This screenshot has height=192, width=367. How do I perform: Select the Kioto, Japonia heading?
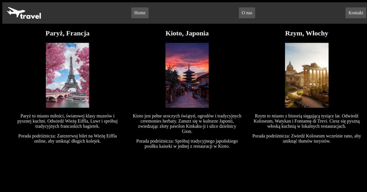pyautogui.click(x=187, y=33)
